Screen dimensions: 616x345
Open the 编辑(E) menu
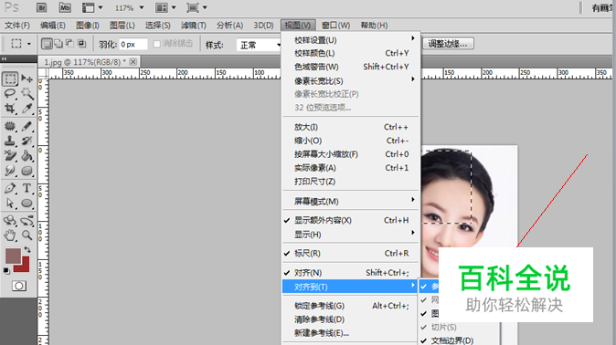point(53,26)
